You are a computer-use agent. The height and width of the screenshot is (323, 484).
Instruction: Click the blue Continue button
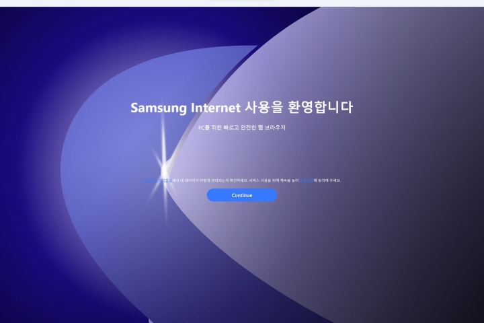[242, 195]
